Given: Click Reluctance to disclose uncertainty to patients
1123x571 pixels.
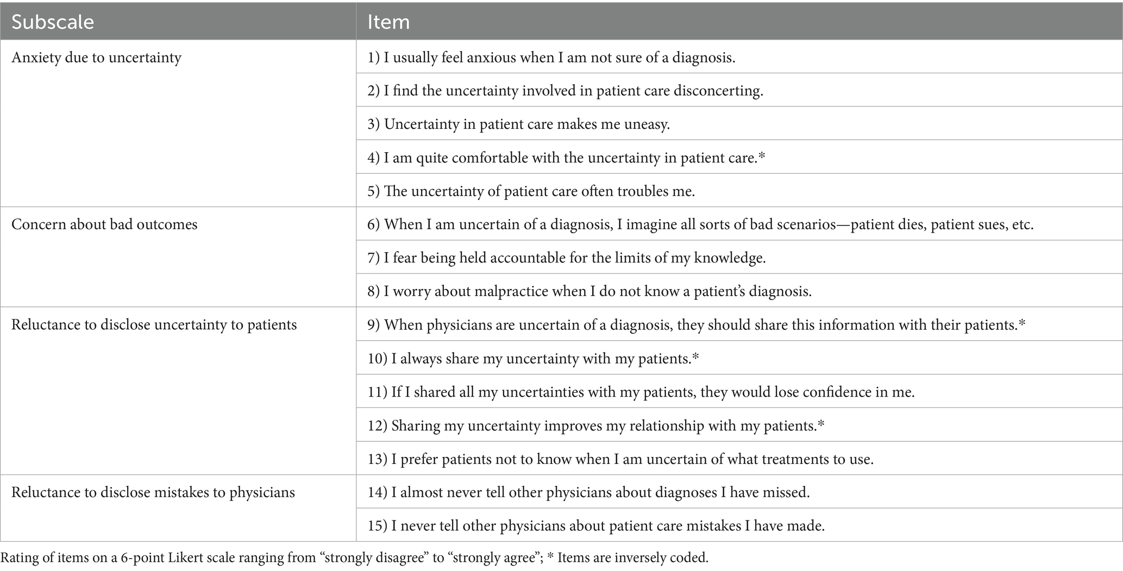Looking at the screenshot, I should click(x=154, y=325).
